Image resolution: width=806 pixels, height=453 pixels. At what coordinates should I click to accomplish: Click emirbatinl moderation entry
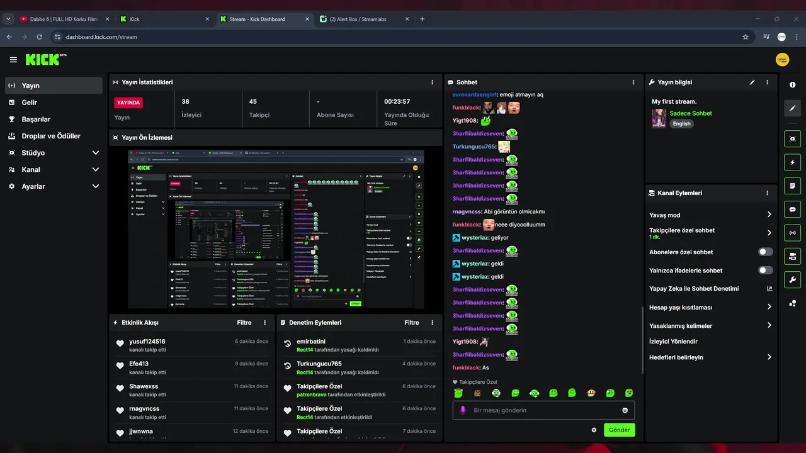point(311,342)
